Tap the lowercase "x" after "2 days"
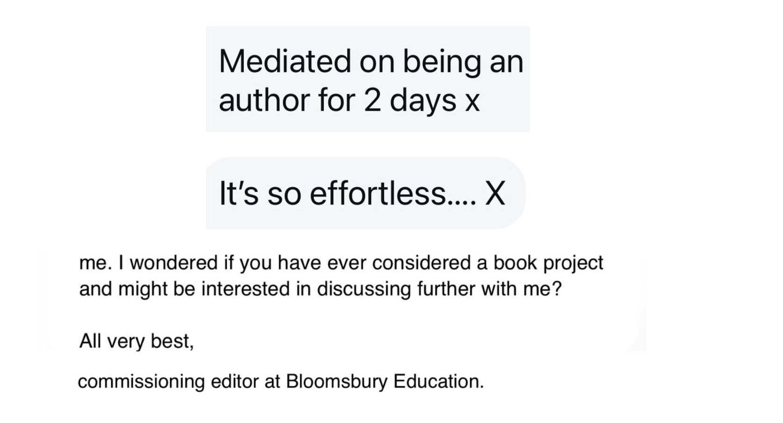The height and width of the screenshot is (423, 783). [472, 104]
